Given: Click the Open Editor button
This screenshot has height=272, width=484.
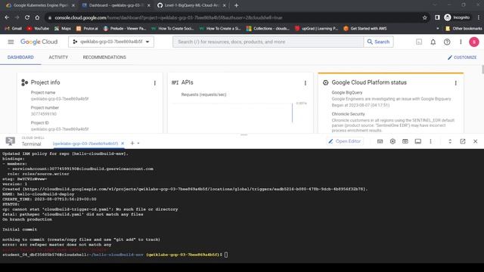Looking at the screenshot, I should tap(345, 141).
